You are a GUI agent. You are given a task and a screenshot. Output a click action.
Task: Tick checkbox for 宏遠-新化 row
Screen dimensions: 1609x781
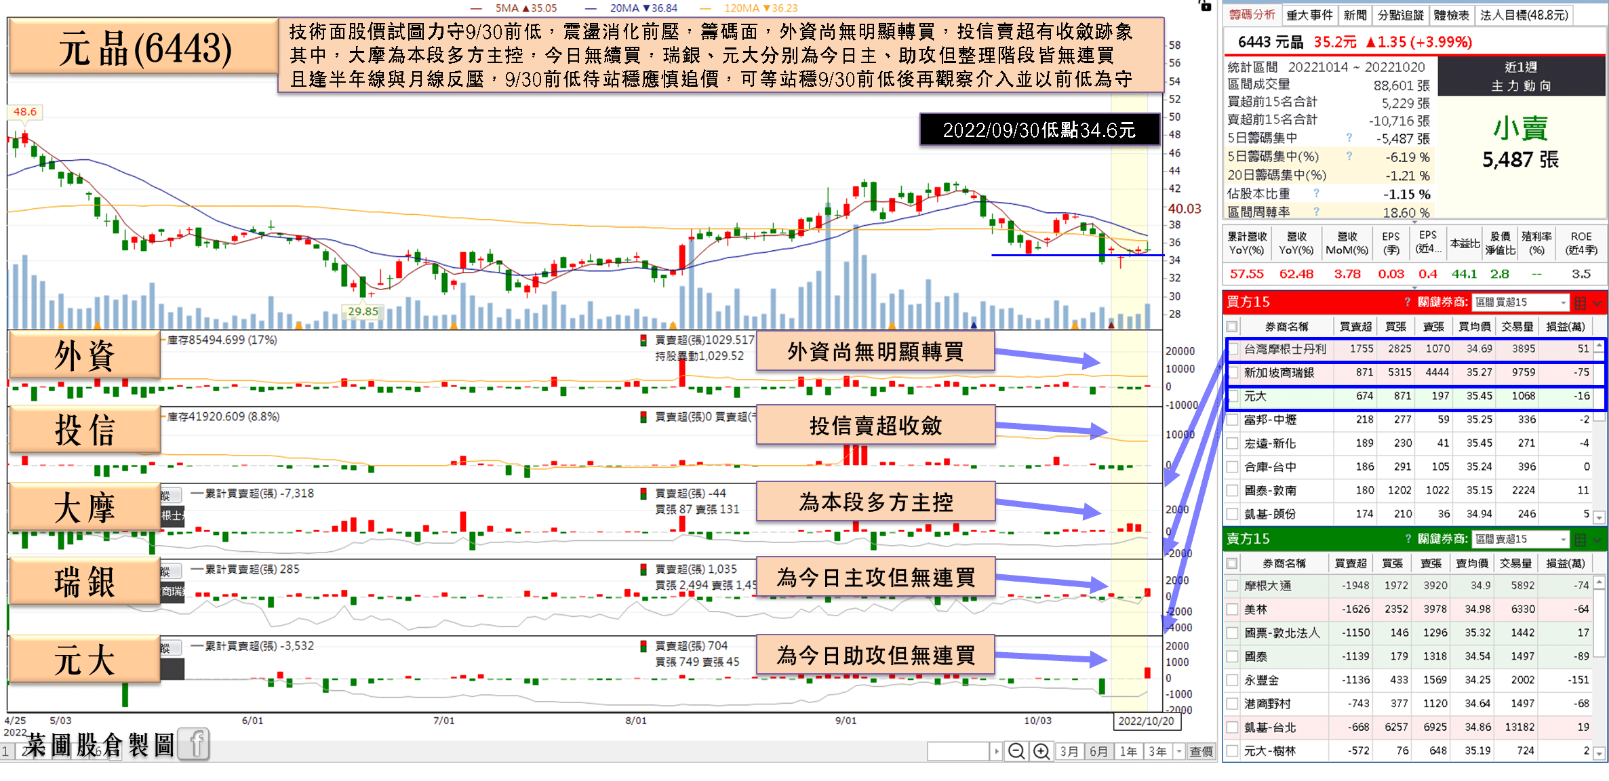[1233, 443]
